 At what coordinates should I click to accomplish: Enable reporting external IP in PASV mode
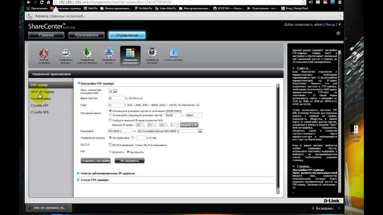(x=110, y=120)
